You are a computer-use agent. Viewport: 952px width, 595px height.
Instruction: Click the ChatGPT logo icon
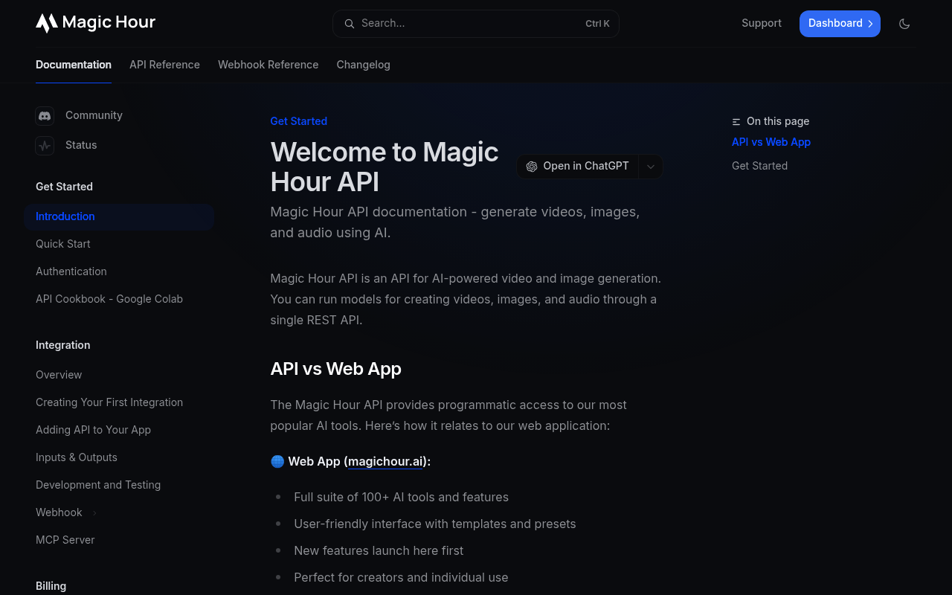point(532,166)
